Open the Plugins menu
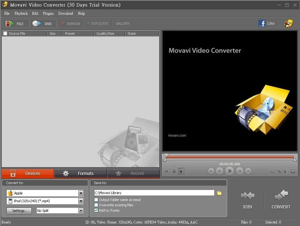Screen dimensions: 300x226 (48, 13)
